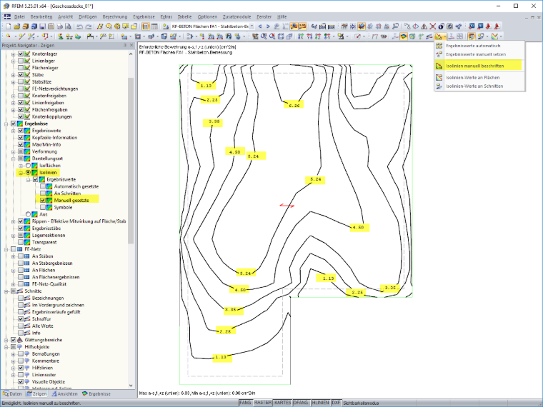Open the Bearbeiten menu
The height and width of the screenshot is (407, 543).
pyautogui.click(x=41, y=16)
